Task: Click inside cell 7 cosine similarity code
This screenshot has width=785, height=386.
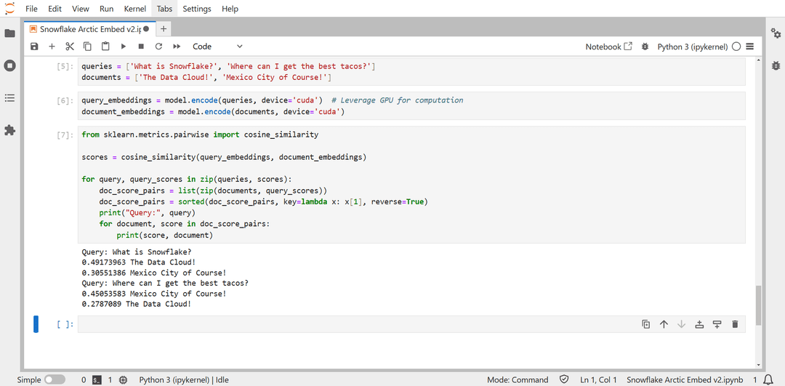Action: [x=411, y=185]
